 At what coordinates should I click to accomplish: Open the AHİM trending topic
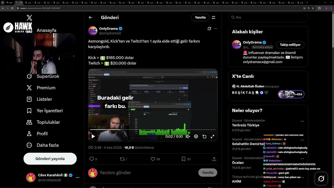coord(236,181)
